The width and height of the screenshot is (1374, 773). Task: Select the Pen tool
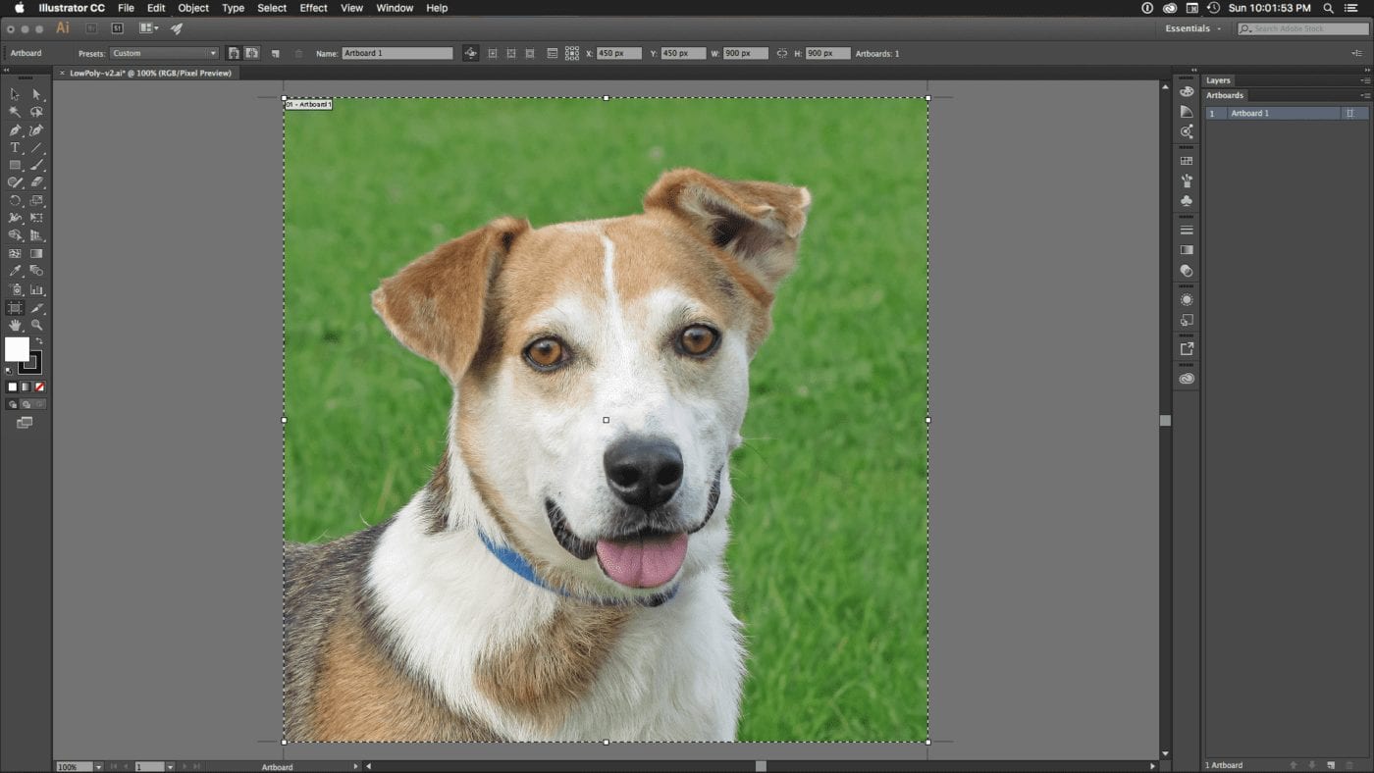click(15, 130)
